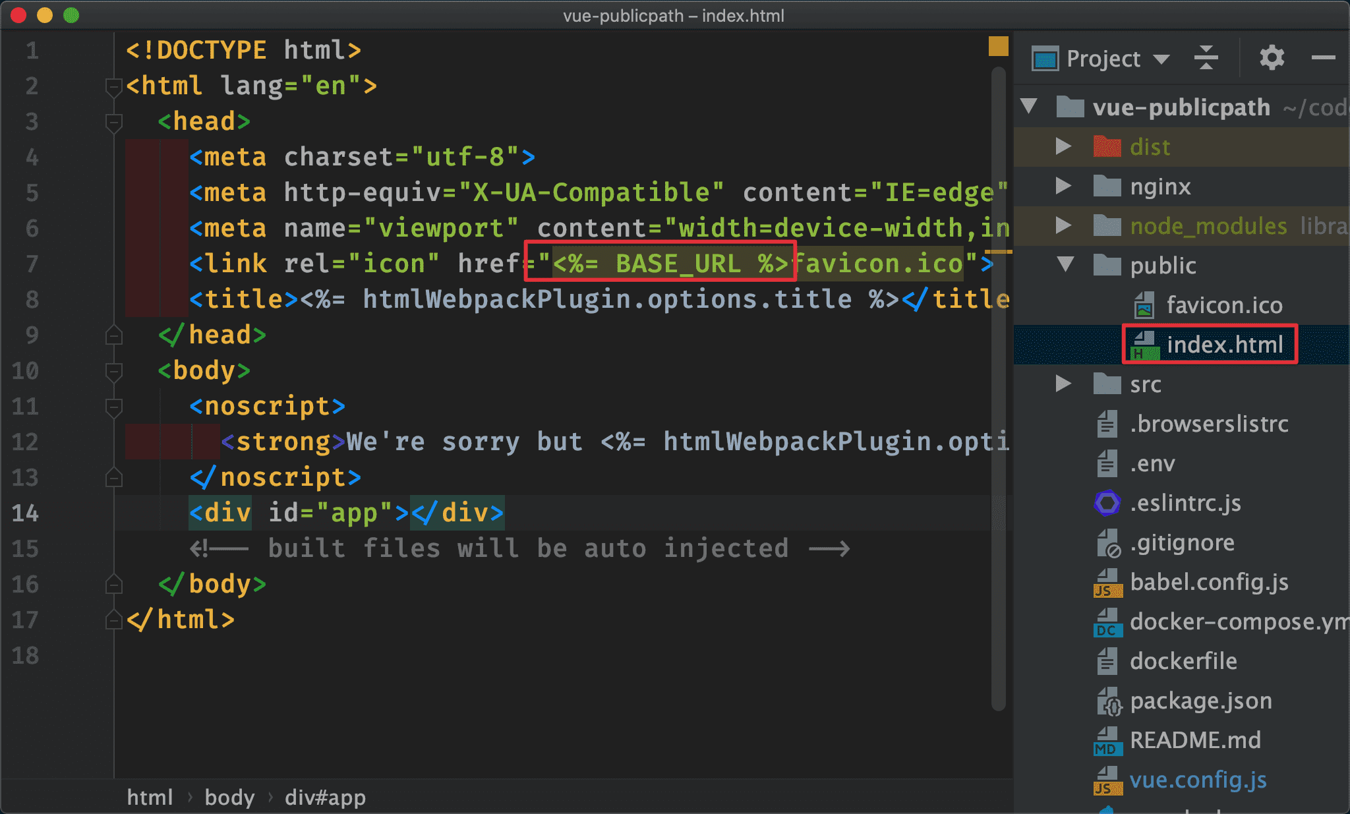1350x814 pixels.
Task: Click html in the breadcrumb bar
Action: tap(150, 798)
